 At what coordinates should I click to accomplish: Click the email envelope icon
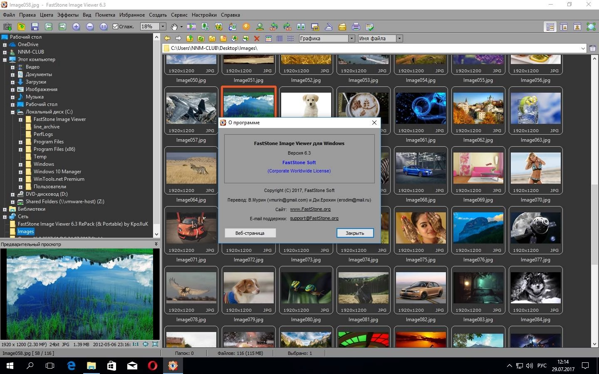342,27
